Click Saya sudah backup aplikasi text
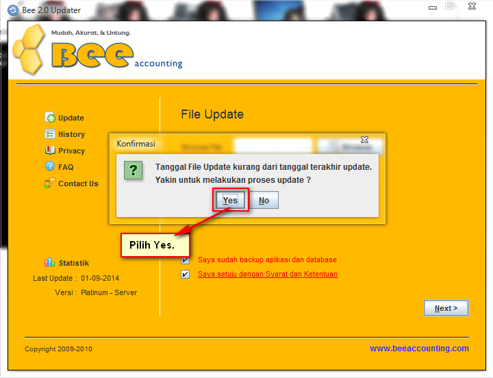 tap(267, 260)
